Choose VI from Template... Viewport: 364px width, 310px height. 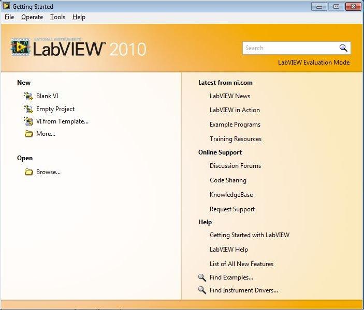pos(62,121)
